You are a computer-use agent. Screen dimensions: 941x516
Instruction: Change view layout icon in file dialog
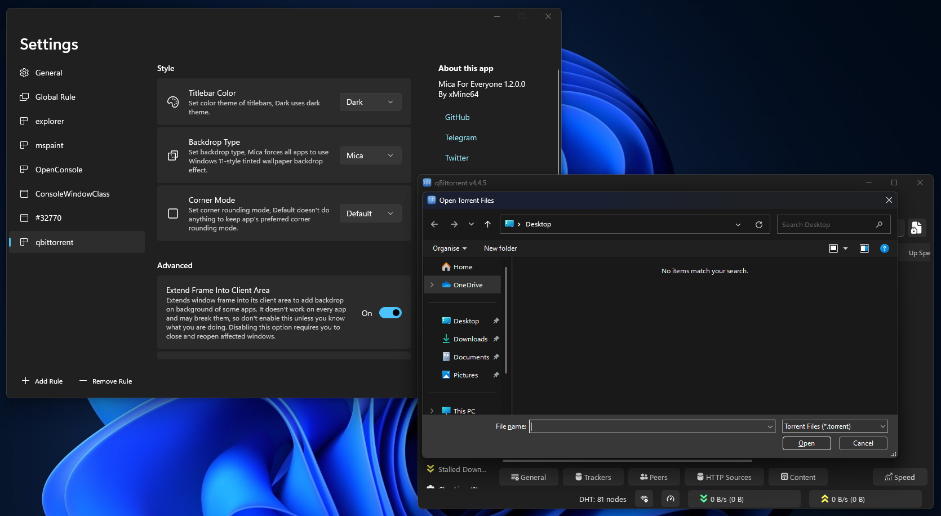click(x=833, y=248)
